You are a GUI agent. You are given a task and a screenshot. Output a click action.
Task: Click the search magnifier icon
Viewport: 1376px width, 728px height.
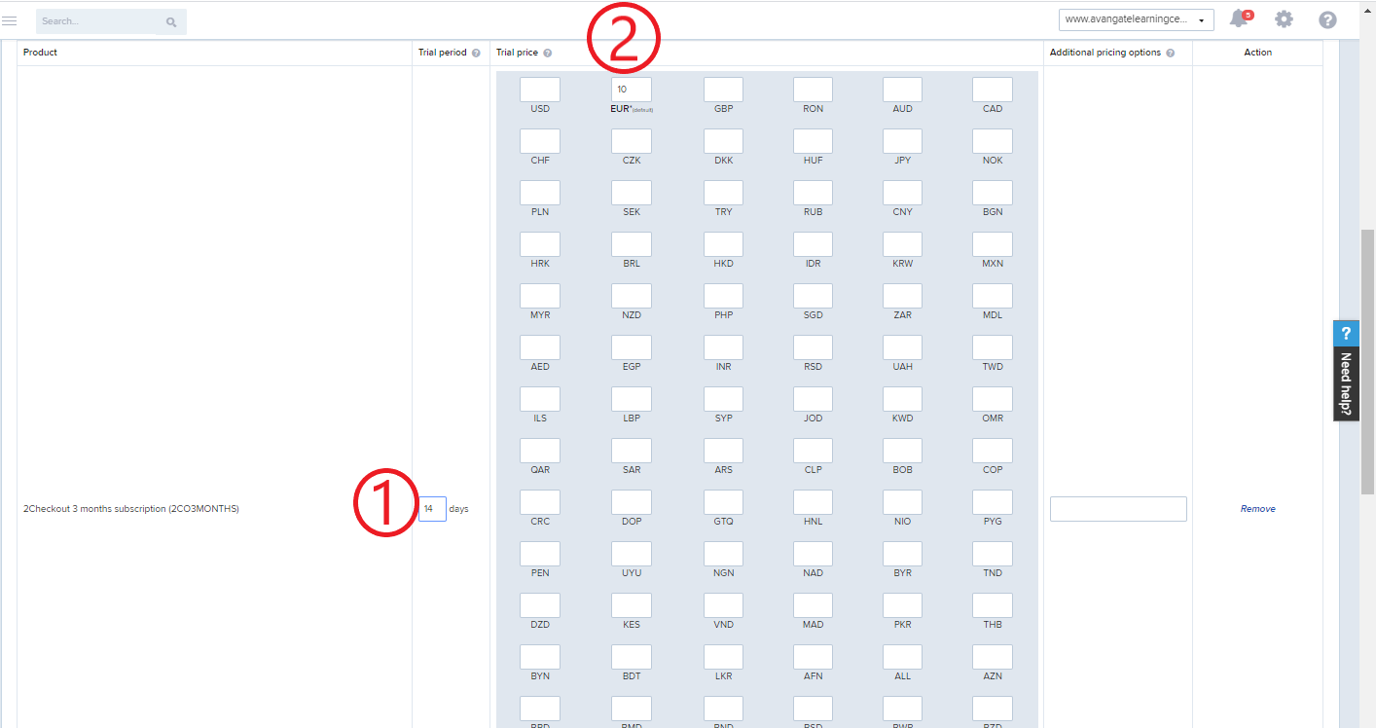171,21
